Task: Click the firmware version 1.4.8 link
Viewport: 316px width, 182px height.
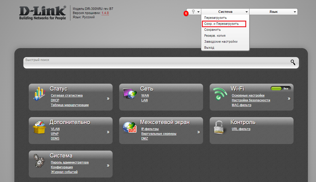Action: 105,13
